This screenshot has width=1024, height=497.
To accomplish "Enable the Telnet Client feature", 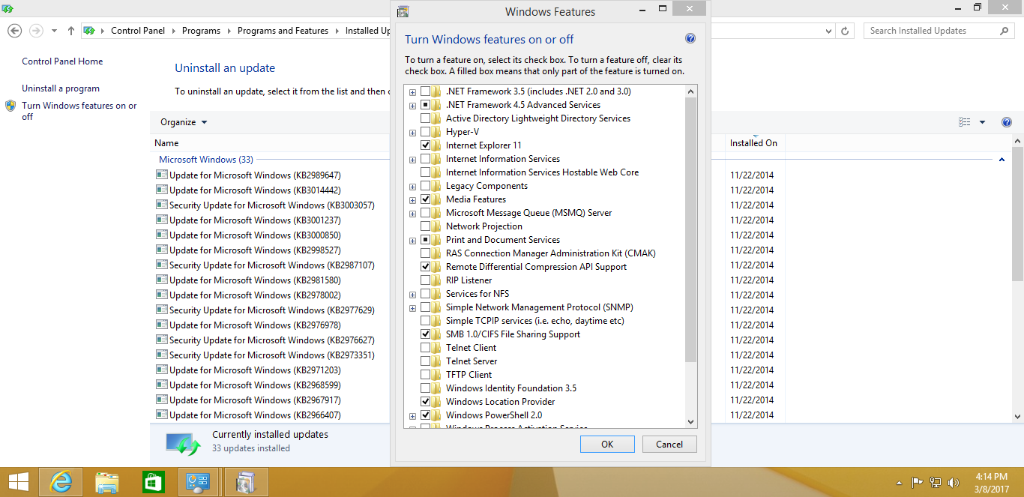I will [426, 348].
